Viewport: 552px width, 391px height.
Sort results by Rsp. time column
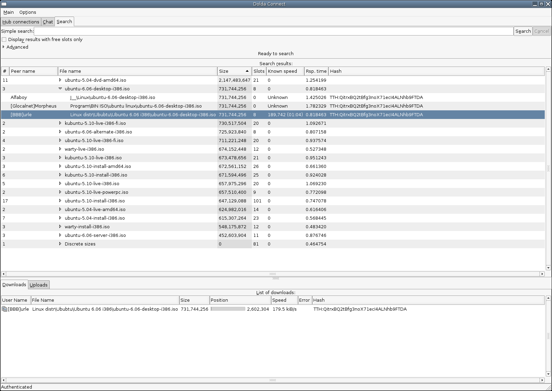coord(316,71)
